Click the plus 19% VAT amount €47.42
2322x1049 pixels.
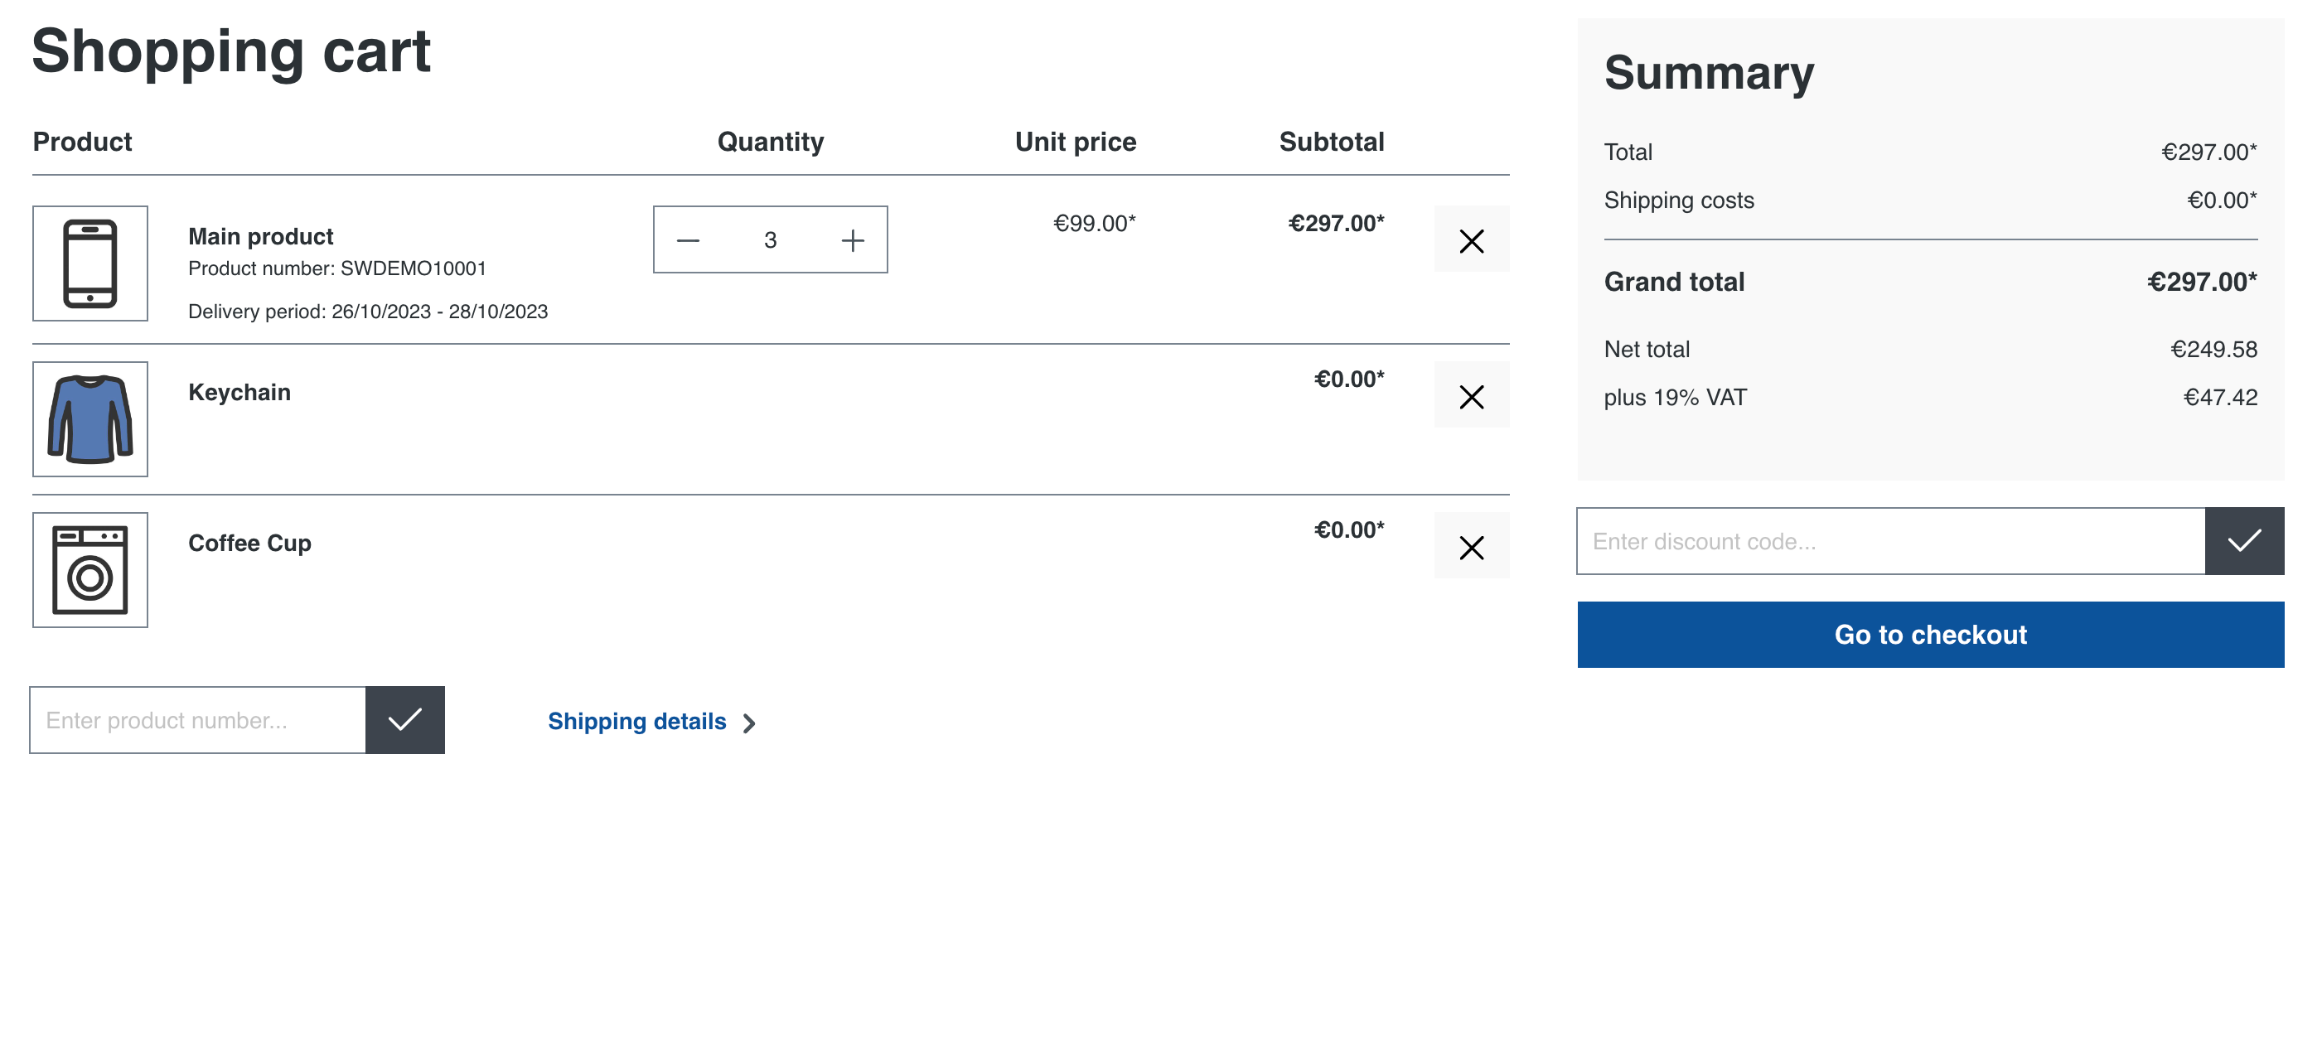click(x=2220, y=398)
